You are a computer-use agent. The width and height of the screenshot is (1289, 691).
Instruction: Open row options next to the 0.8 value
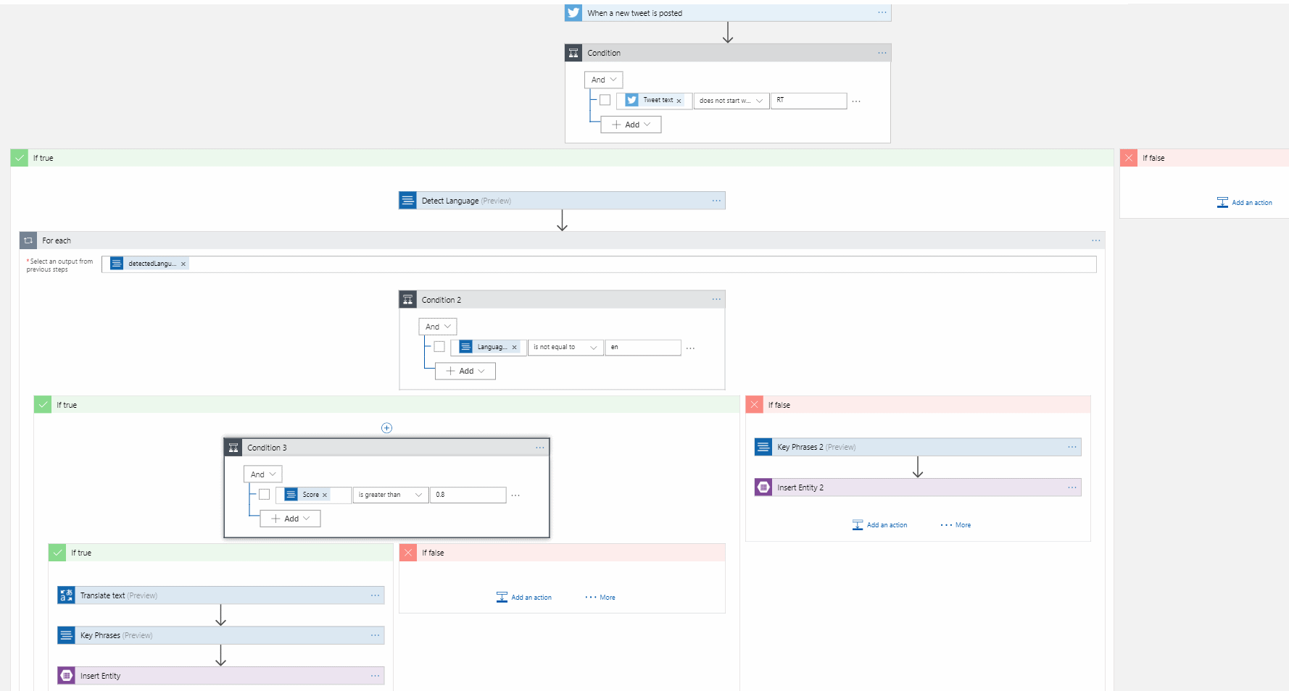[515, 495]
